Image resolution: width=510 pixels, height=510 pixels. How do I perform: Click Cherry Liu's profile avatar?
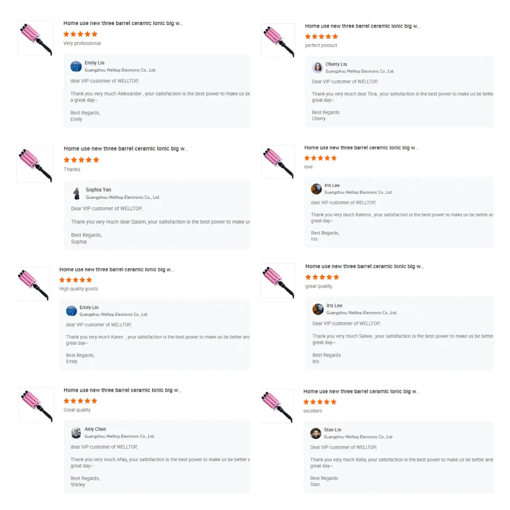[317, 68]
